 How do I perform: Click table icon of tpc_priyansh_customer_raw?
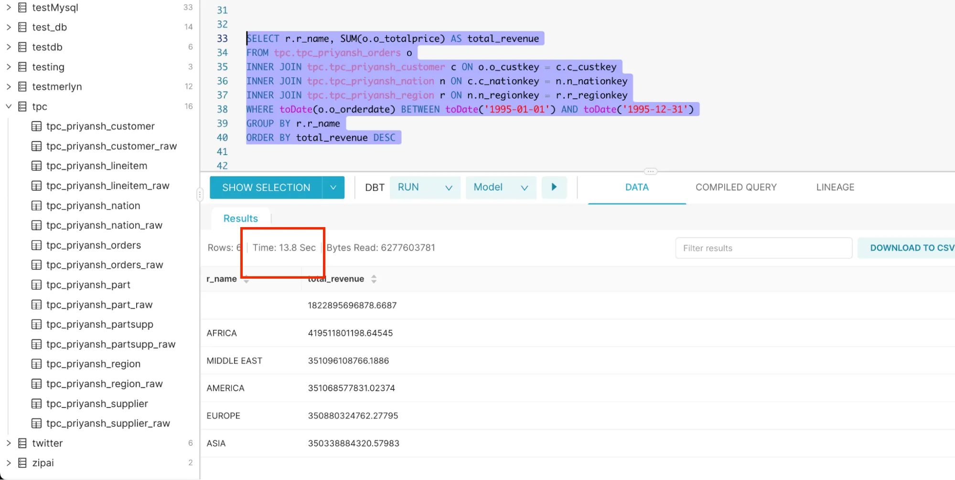click(36, 146)
